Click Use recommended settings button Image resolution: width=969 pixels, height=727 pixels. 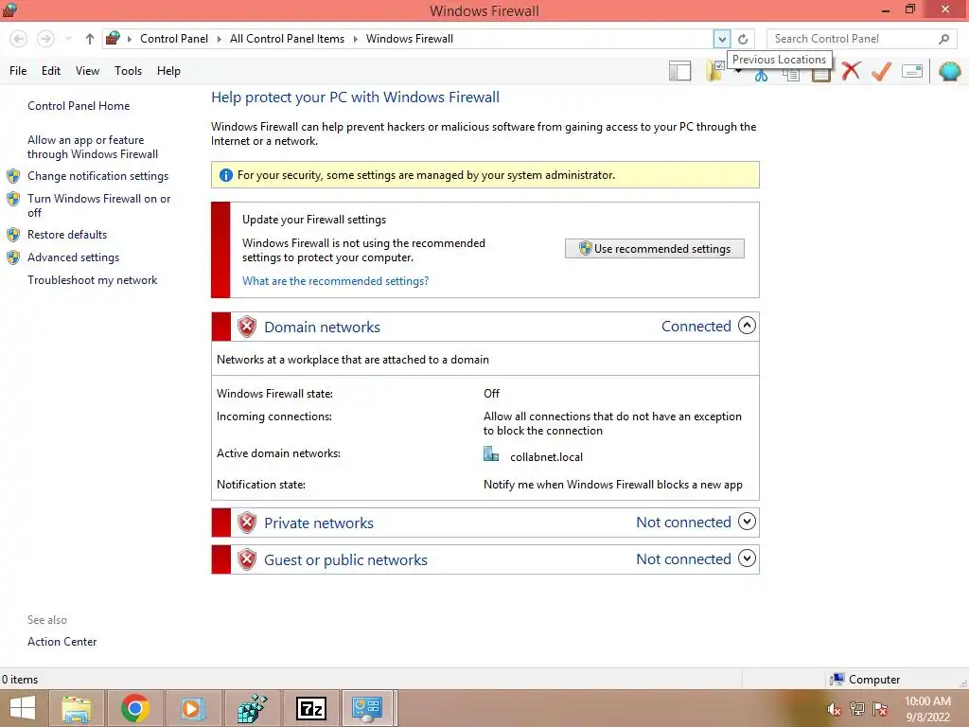655,249
